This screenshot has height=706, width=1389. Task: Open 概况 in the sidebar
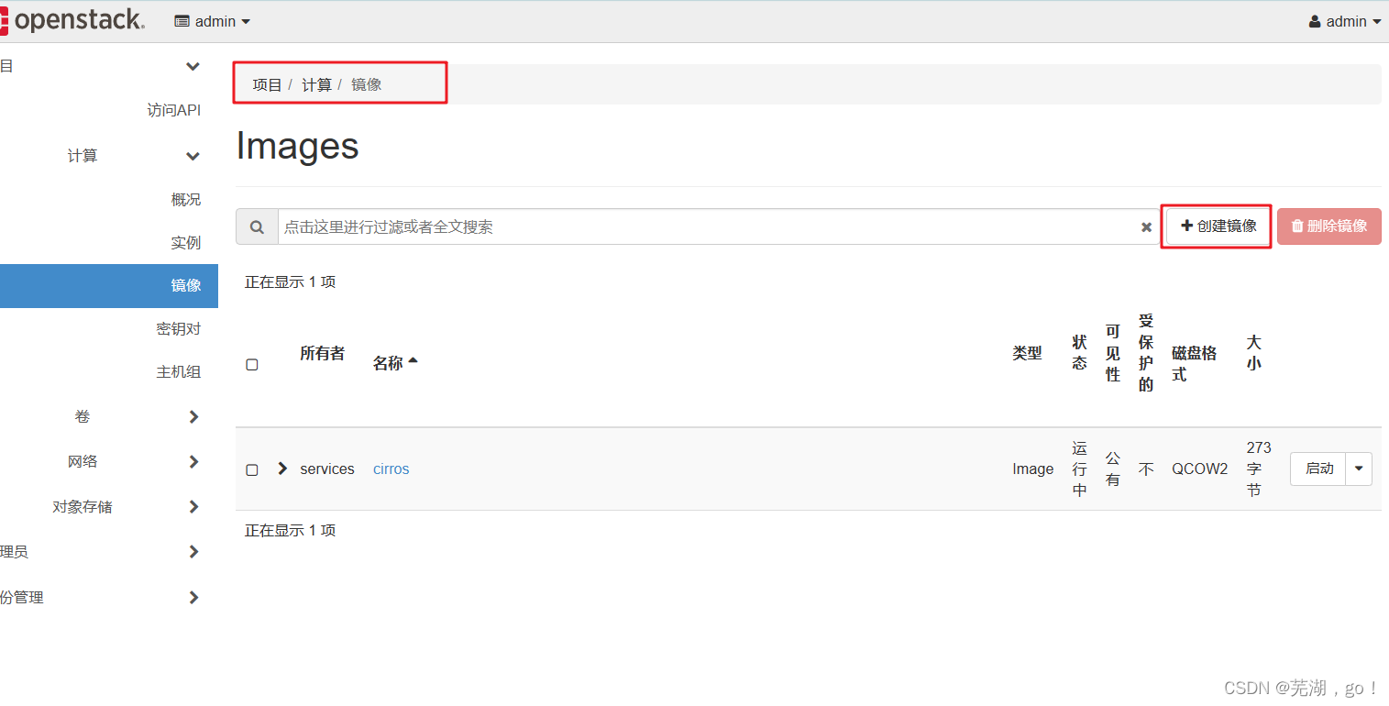pos(186,199)
